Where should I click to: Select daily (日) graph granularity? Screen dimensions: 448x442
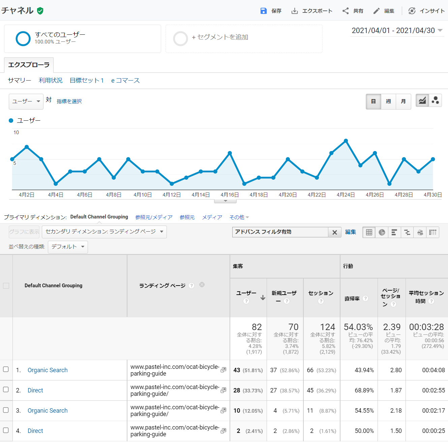[x=374, y=101]
